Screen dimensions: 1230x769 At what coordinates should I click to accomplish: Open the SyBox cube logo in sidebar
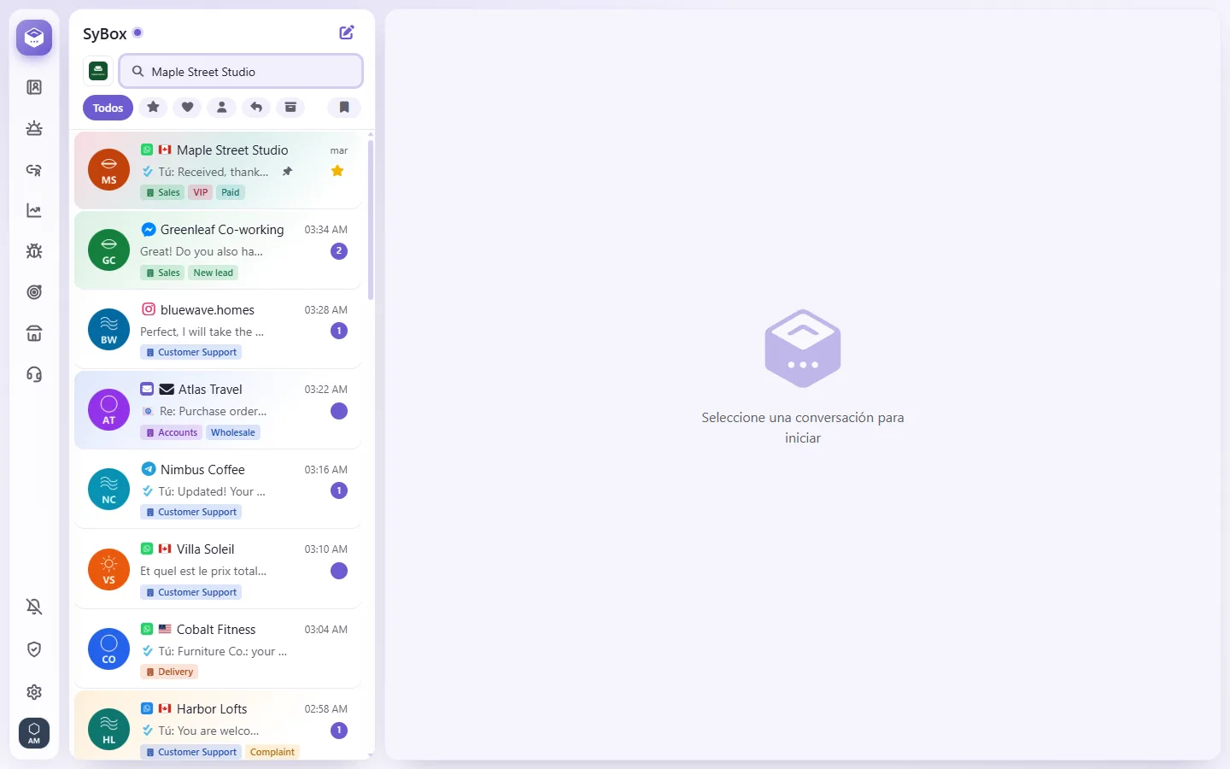[34, 38]
